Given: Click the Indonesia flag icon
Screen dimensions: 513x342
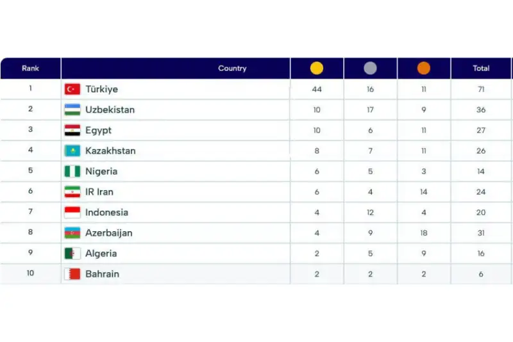Looking at the screenshot, I should click(x=72, y=212).
